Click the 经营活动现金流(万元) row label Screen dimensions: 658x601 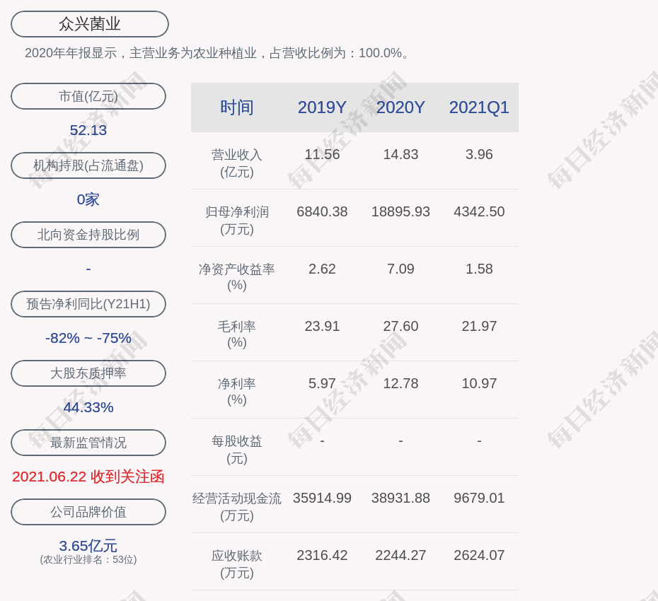pyautogui.click(x=237, y=507)
